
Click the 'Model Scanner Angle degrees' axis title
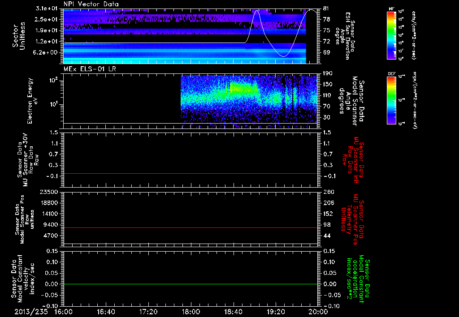tap(351, 101)
